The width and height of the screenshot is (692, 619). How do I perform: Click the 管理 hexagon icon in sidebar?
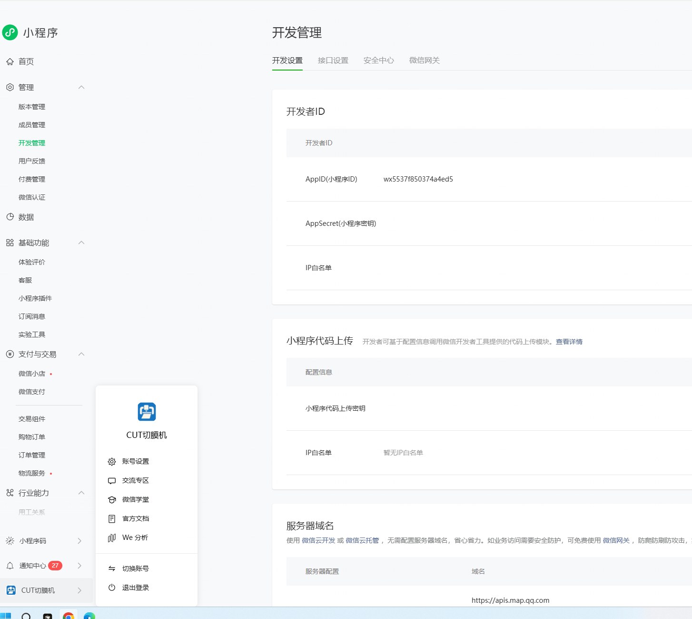tap(10, 87)
